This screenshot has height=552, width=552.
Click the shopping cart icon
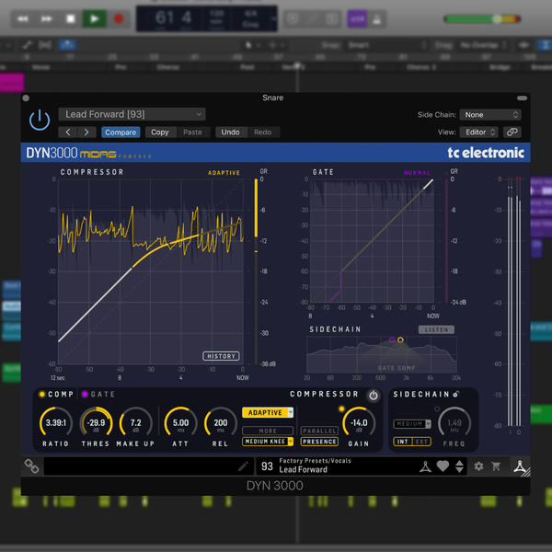[x=497, y=466]
